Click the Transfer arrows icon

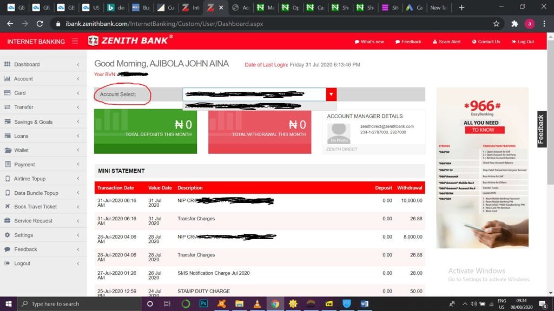(x=8, y=107)
